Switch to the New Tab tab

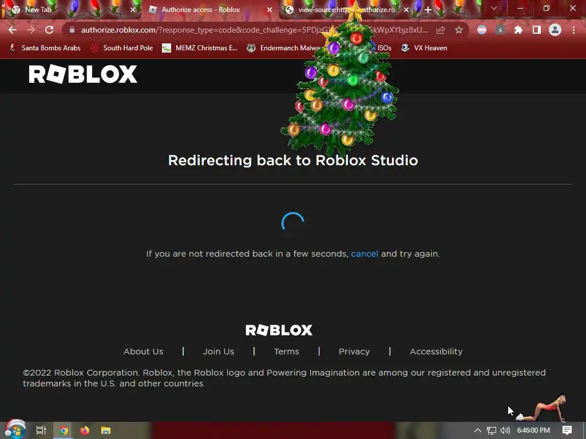click(x=70, y=10)
